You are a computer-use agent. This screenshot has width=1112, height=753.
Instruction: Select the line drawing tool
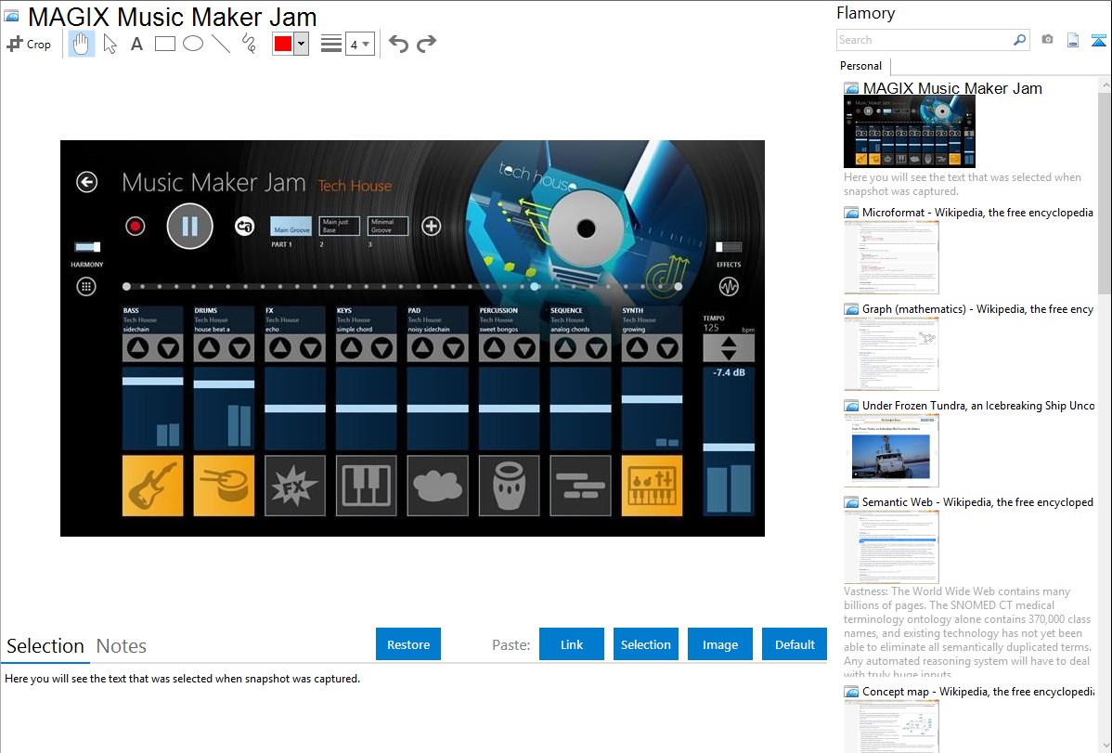tap(221, 44)
